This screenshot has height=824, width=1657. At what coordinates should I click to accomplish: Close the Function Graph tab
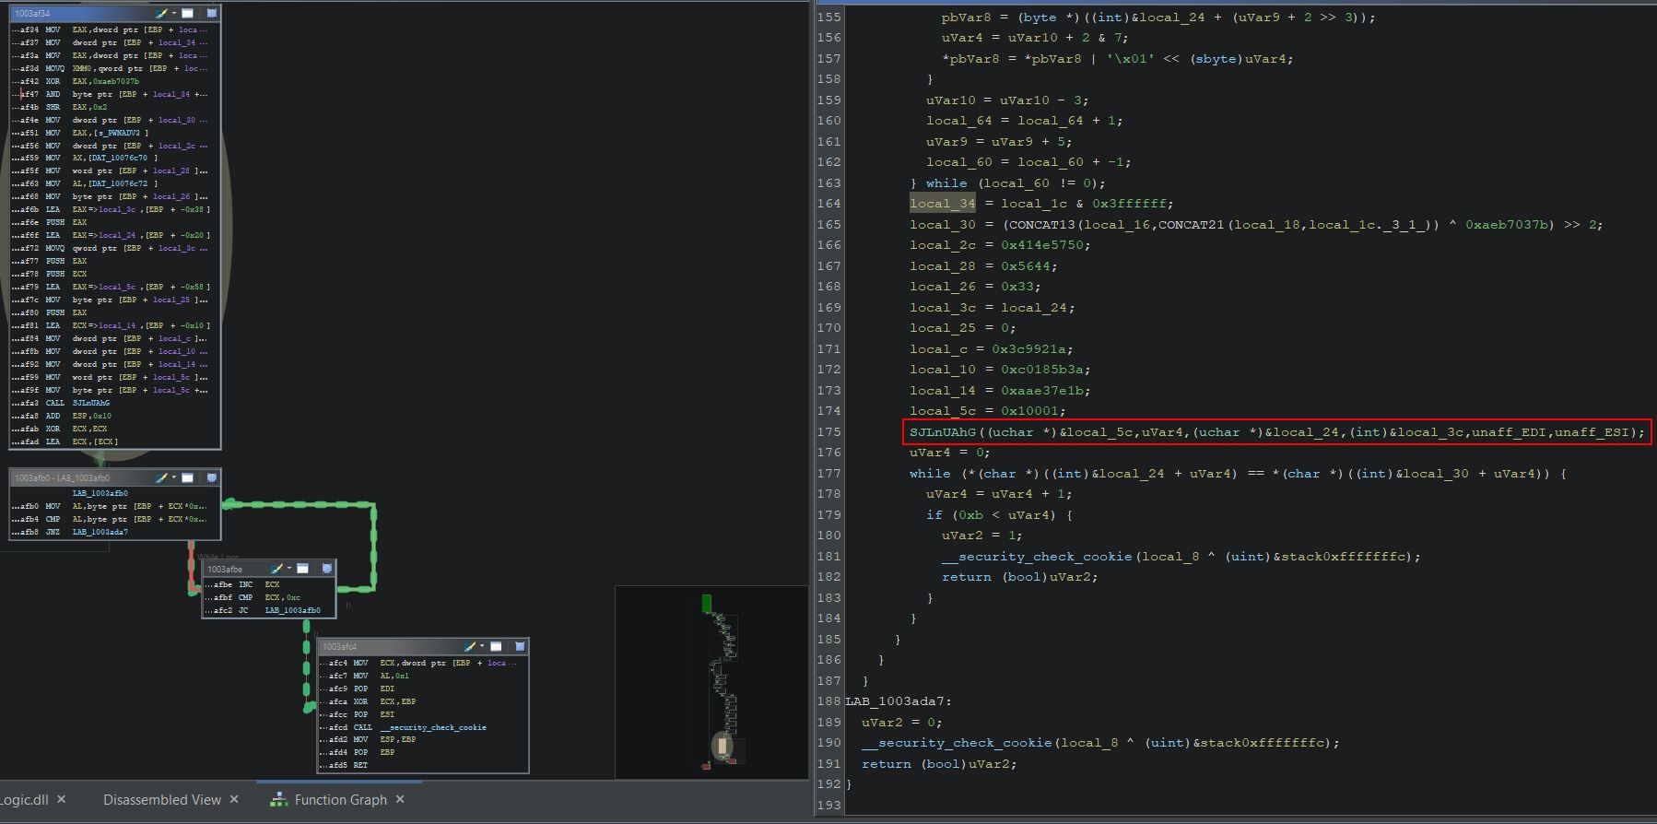coord(400,800)
